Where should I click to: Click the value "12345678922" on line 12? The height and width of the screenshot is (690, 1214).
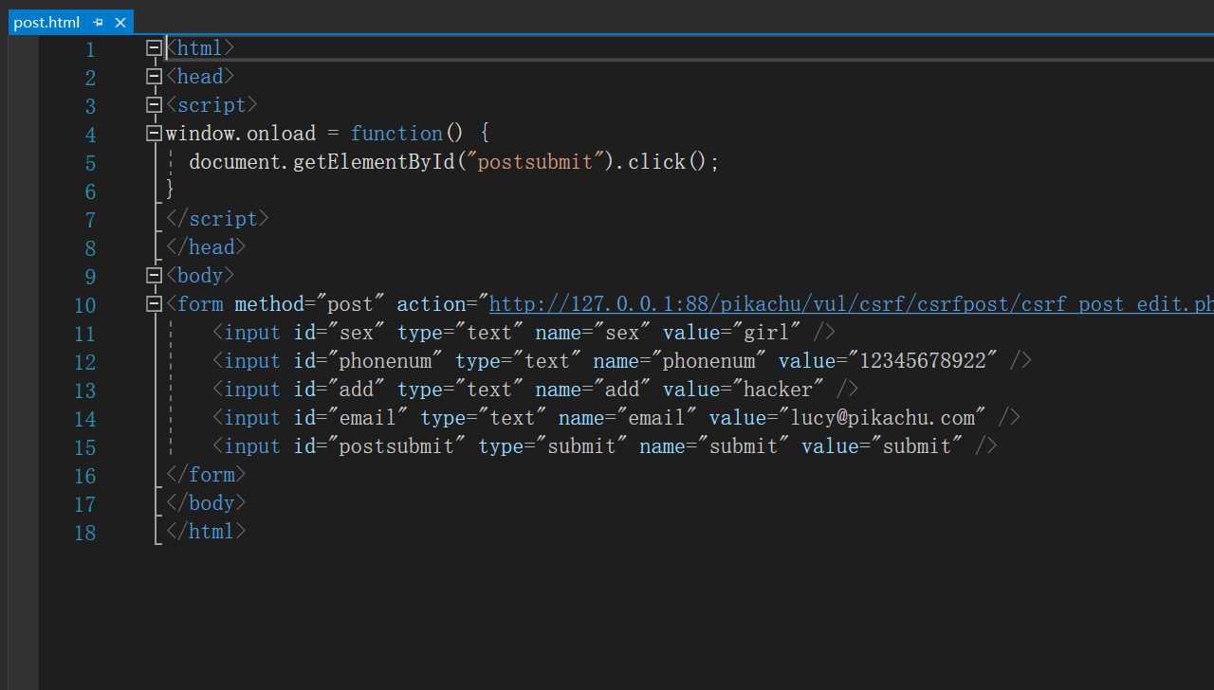[923, 360]
